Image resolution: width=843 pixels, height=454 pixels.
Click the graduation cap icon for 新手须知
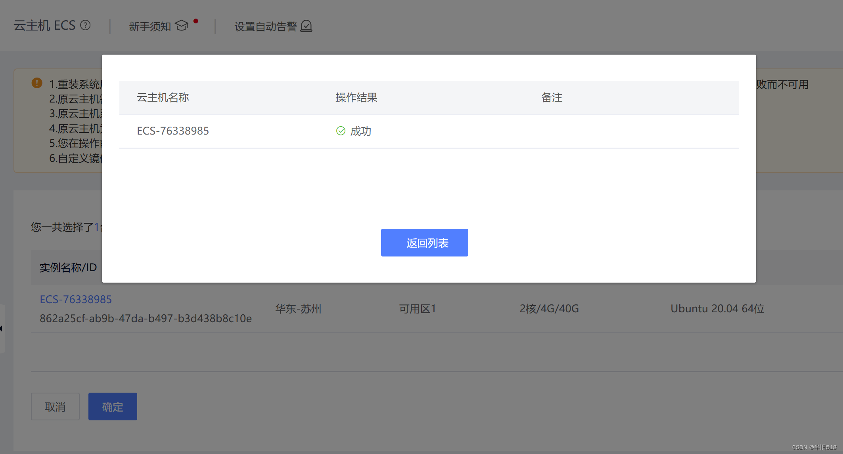click(x=182, y=25)
